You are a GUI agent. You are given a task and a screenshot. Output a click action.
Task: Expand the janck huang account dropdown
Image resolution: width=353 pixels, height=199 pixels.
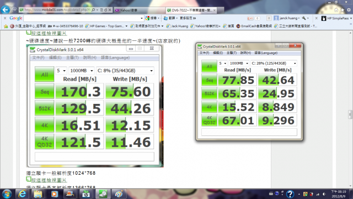pyautogui.click(x=299, y=18)
